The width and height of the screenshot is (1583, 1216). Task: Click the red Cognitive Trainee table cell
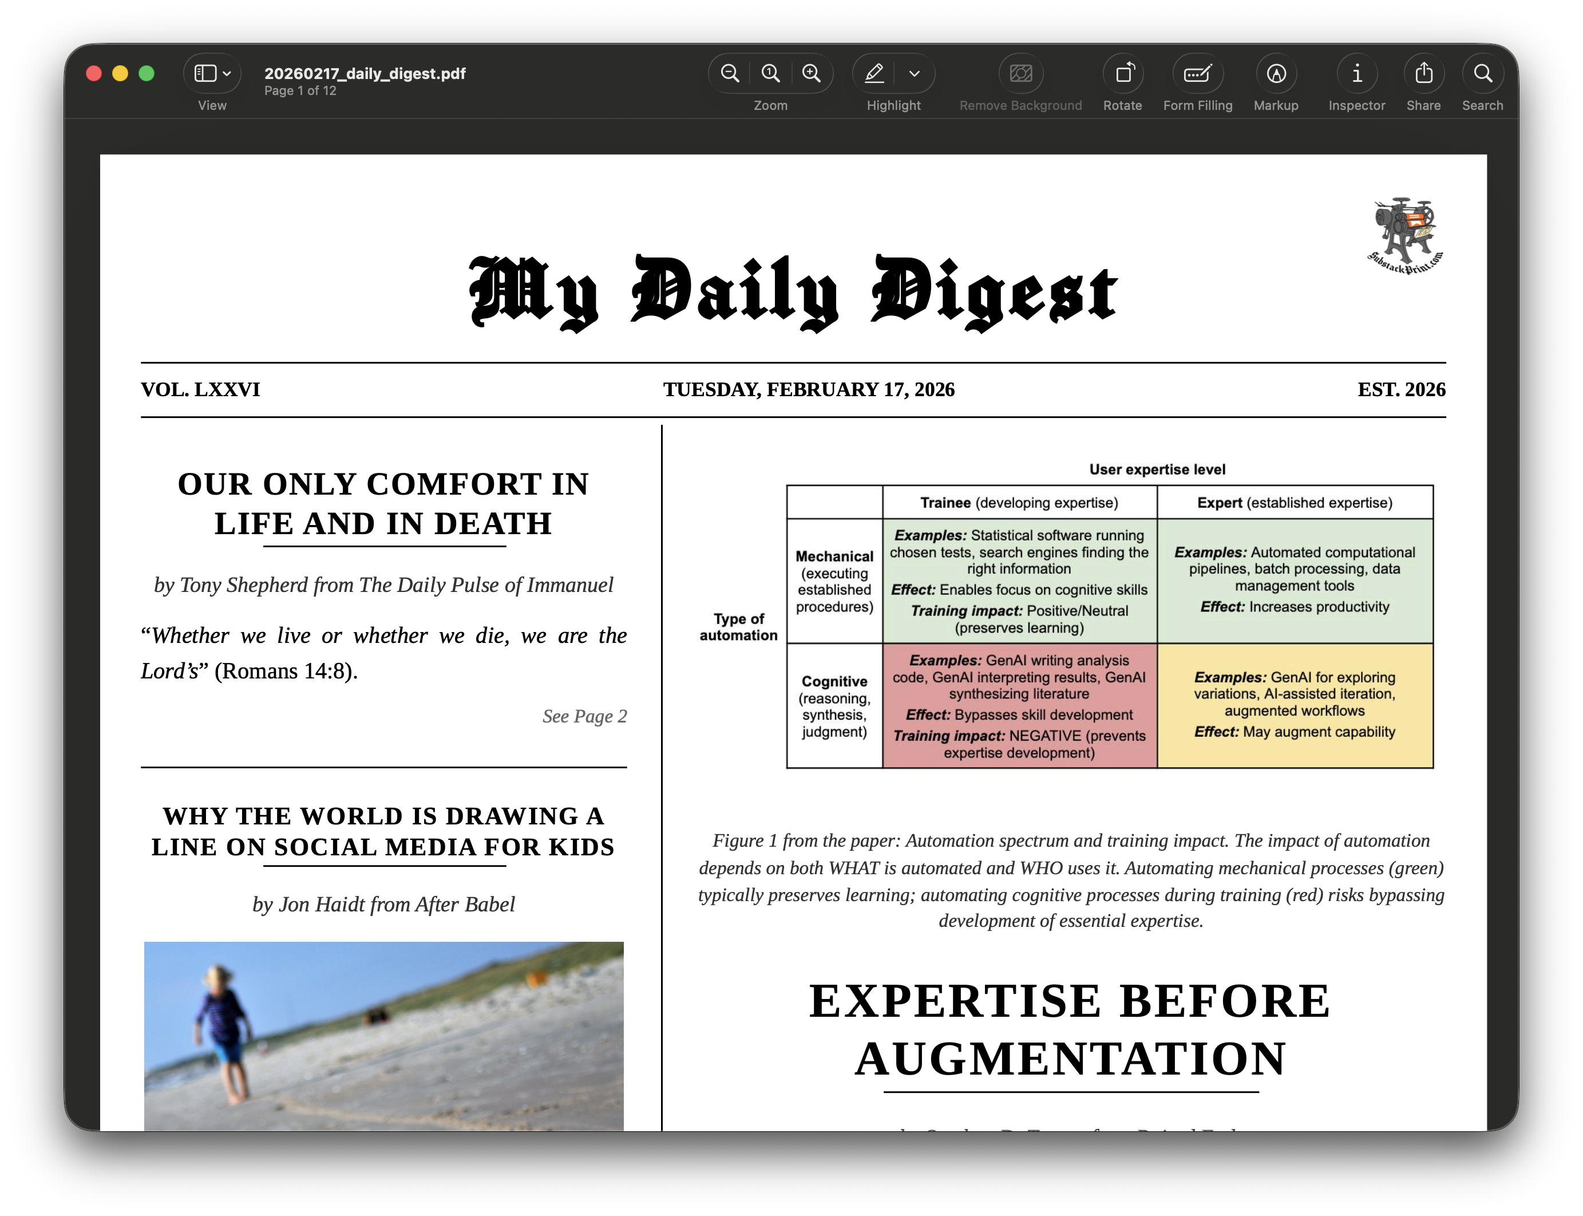(x=1019, y=706)
